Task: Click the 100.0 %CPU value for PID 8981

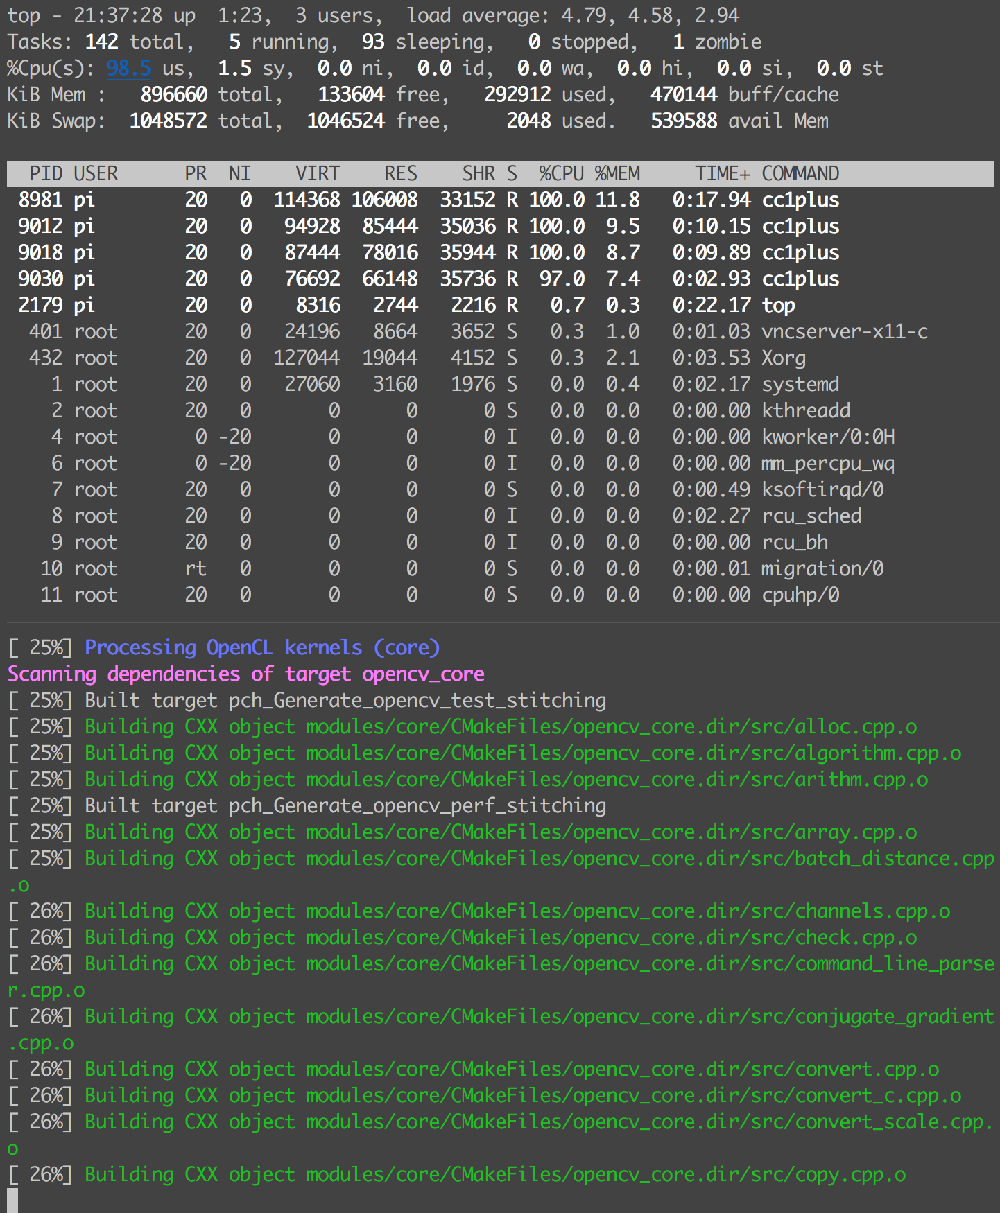Action: point(556,200)
